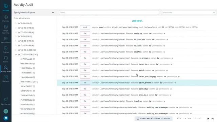Click file badge for patch_ld.py row
The width and height of the screenshot is (217, 122).
point(85,89)
